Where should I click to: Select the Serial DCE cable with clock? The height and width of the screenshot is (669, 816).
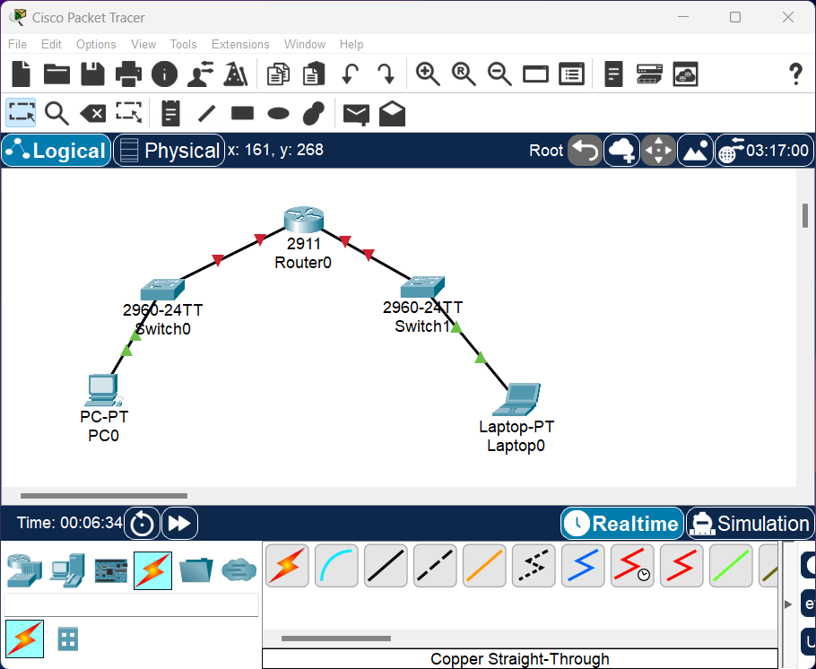(632, 565)
